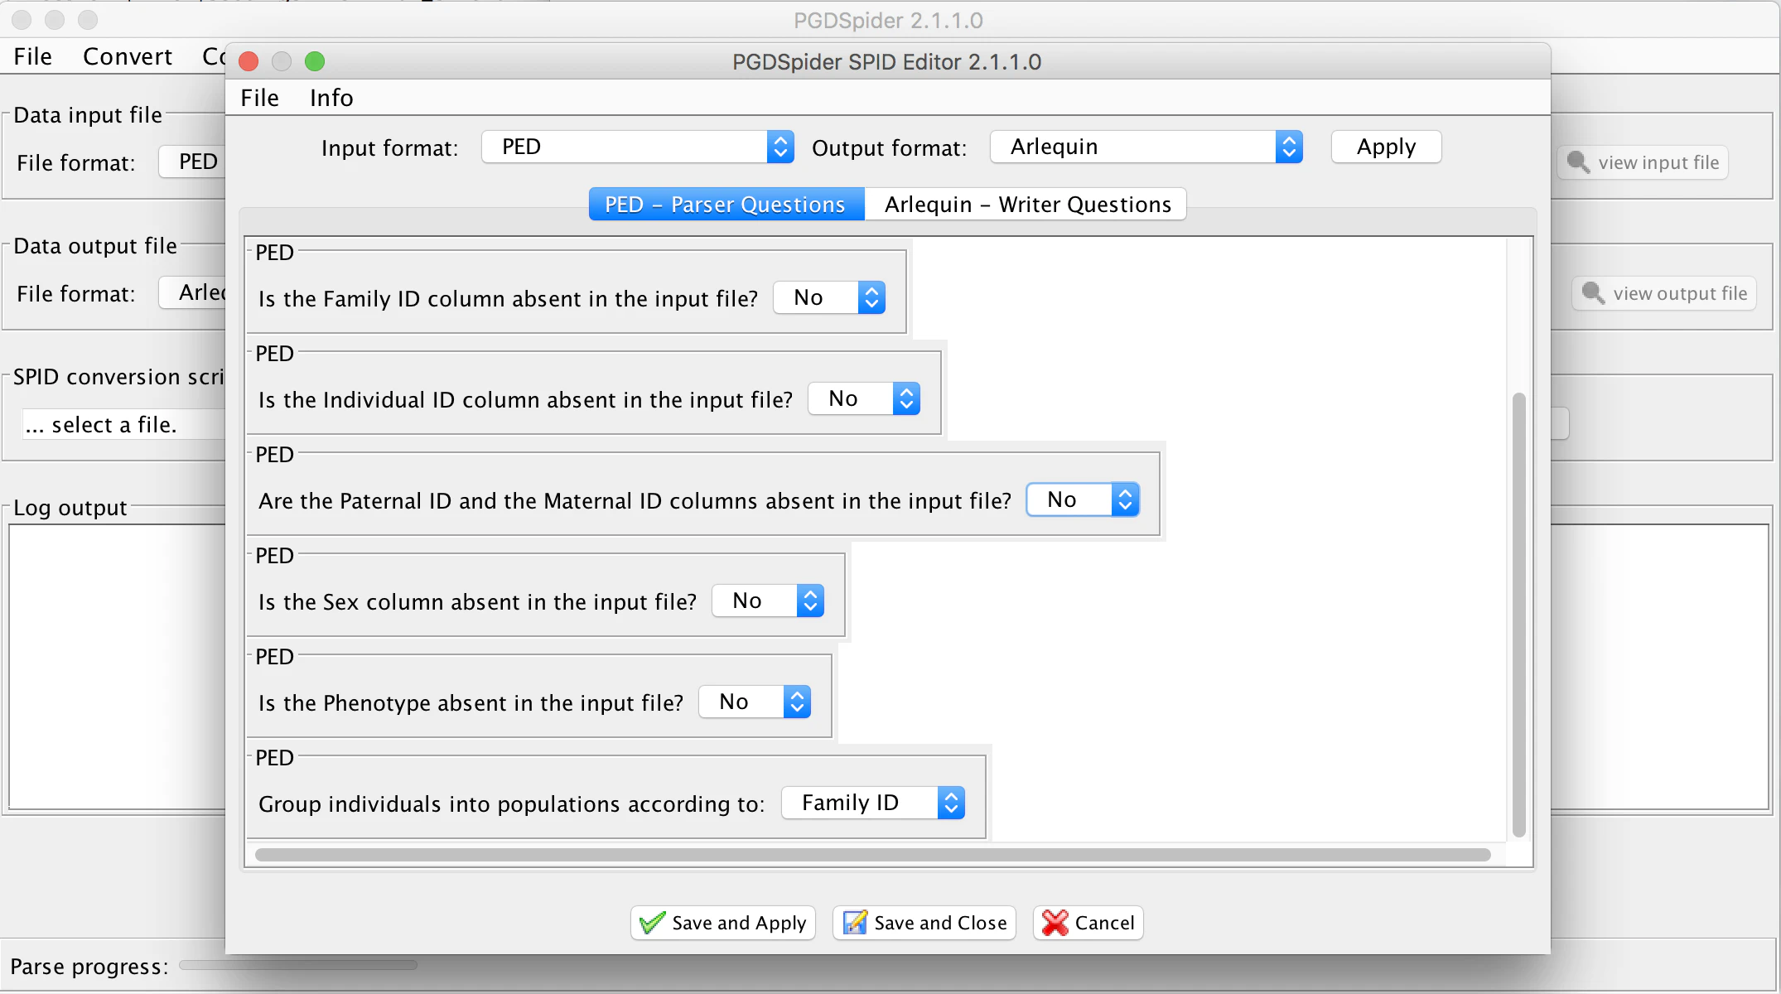1781x994 pixels.
Task: Click inside the Log output area
Action: point(117,666)
